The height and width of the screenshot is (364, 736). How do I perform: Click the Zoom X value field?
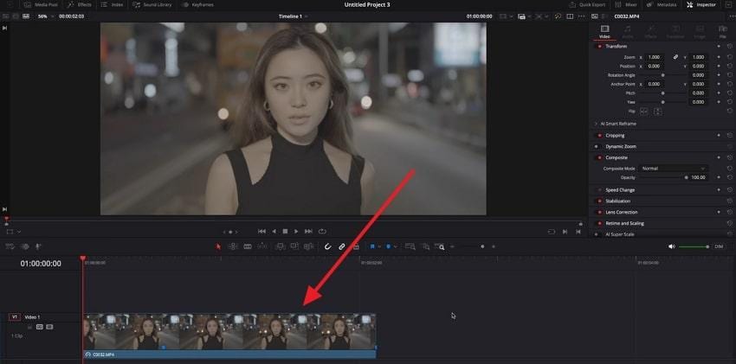[x=654, y=57]
